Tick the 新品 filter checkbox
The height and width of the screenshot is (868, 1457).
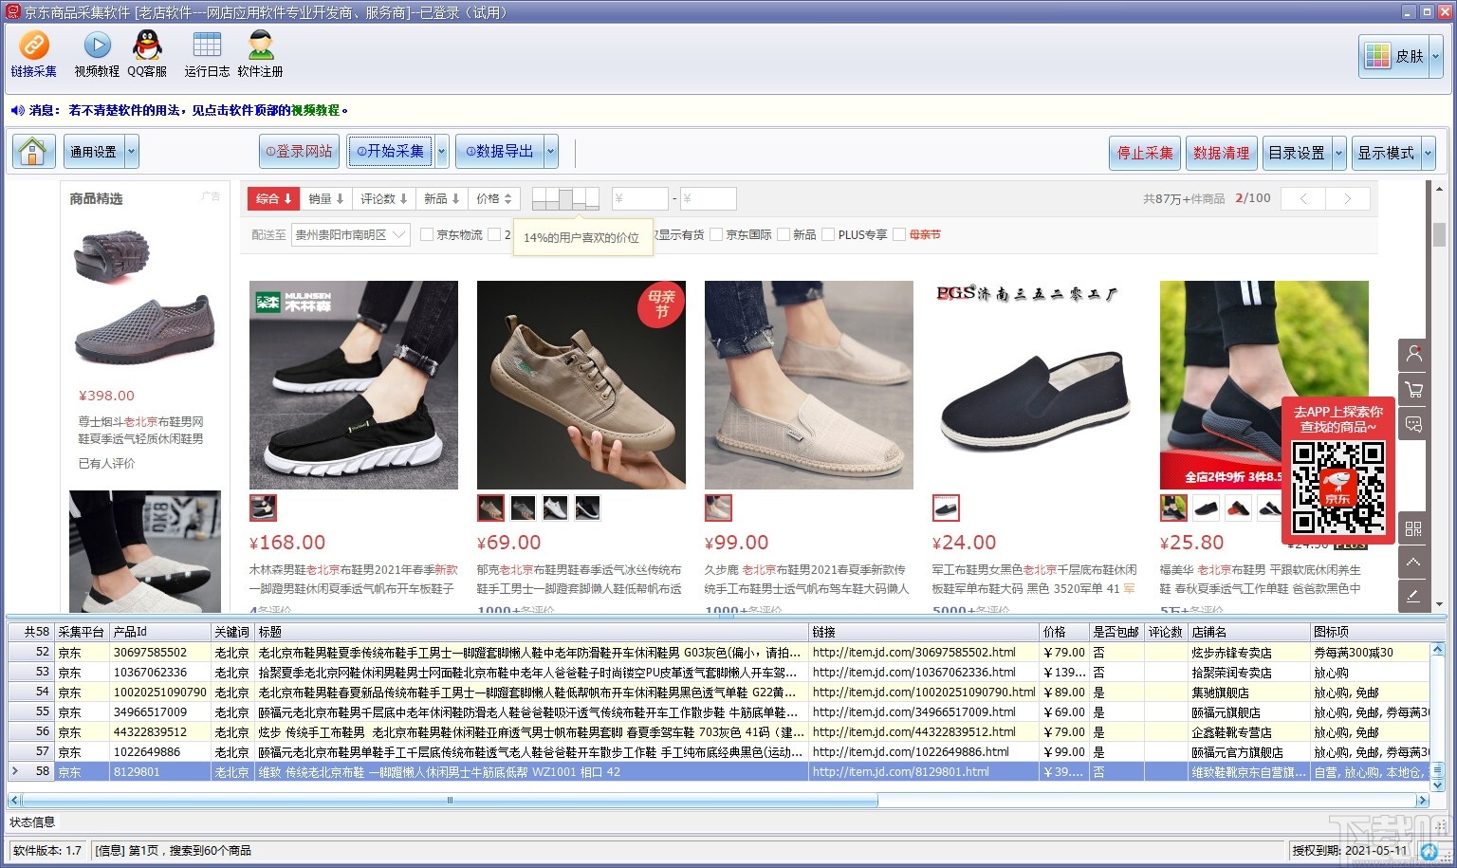pos(783,234)
